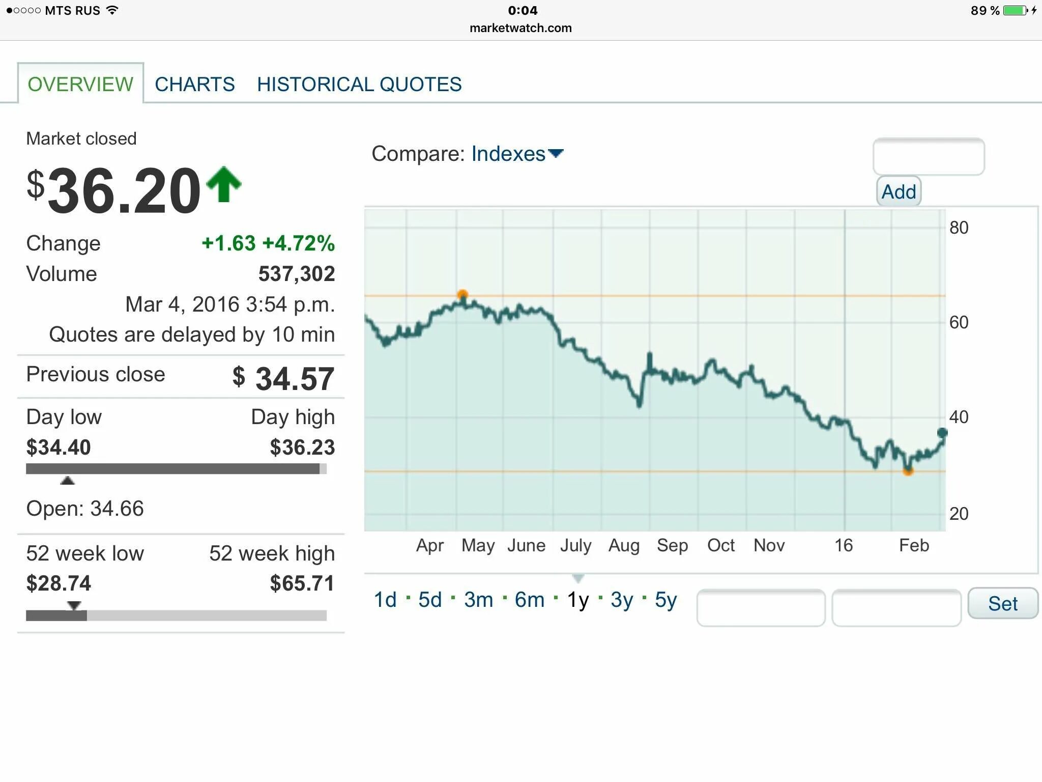Click the day range open marker triangle
This screenshot has height=782, width=1042.
click(x=67, y=480)
